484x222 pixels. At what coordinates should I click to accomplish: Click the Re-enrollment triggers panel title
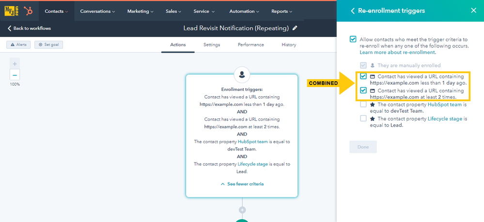click(391, 11)
